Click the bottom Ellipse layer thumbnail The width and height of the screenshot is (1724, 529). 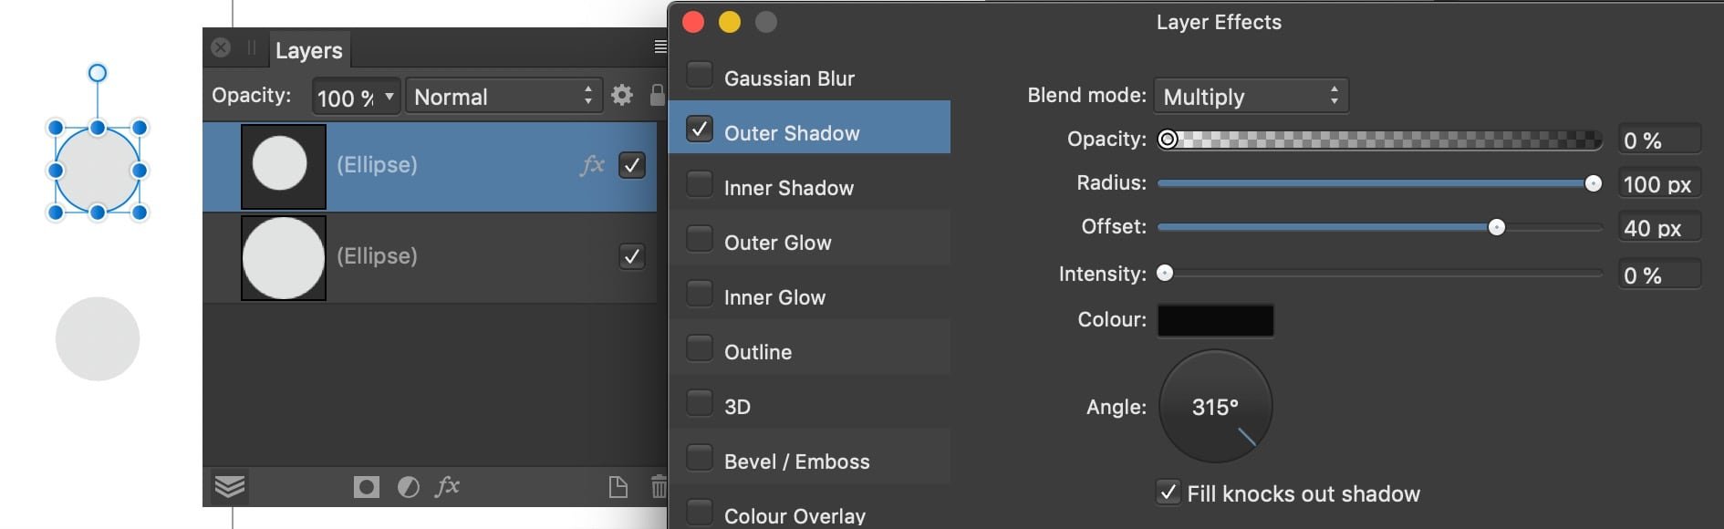click(284, 258)
